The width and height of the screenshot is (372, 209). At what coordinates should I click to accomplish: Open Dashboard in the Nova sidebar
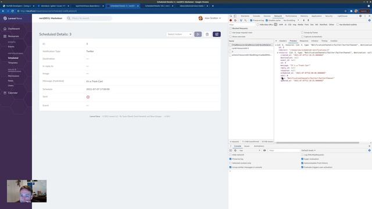coord(14,28)
